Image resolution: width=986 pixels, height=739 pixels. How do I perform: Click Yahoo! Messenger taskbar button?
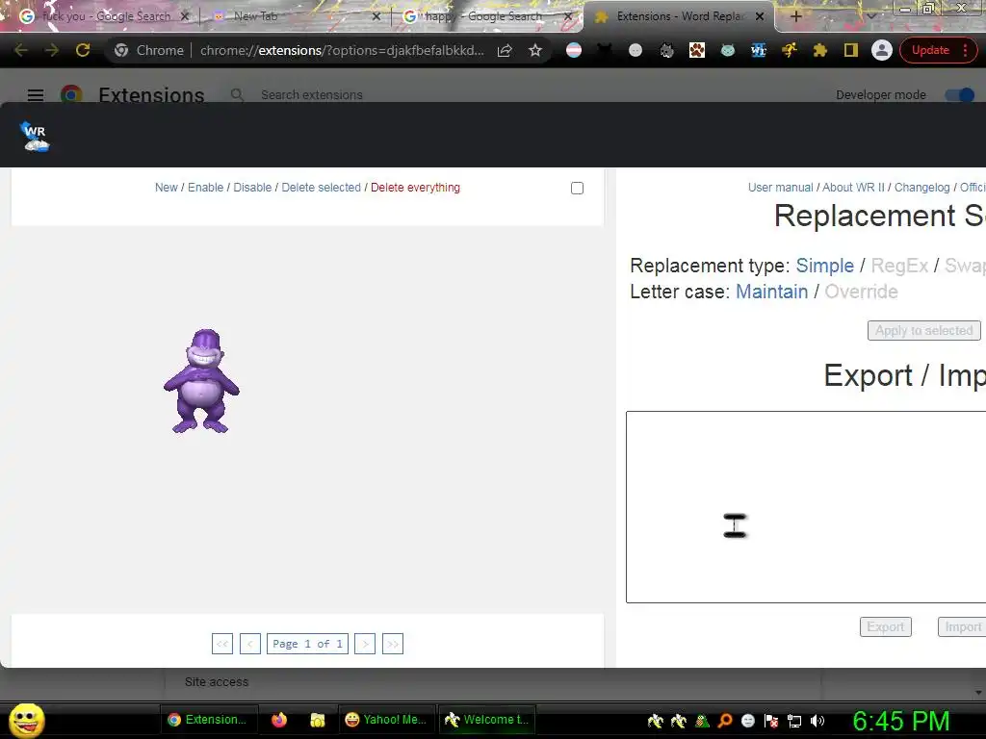pos(386,720)
